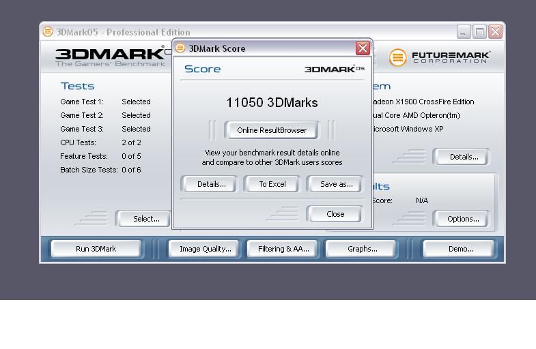
Task: Click the 'Score' heading in dialog
Action: [x=202, y=69]
